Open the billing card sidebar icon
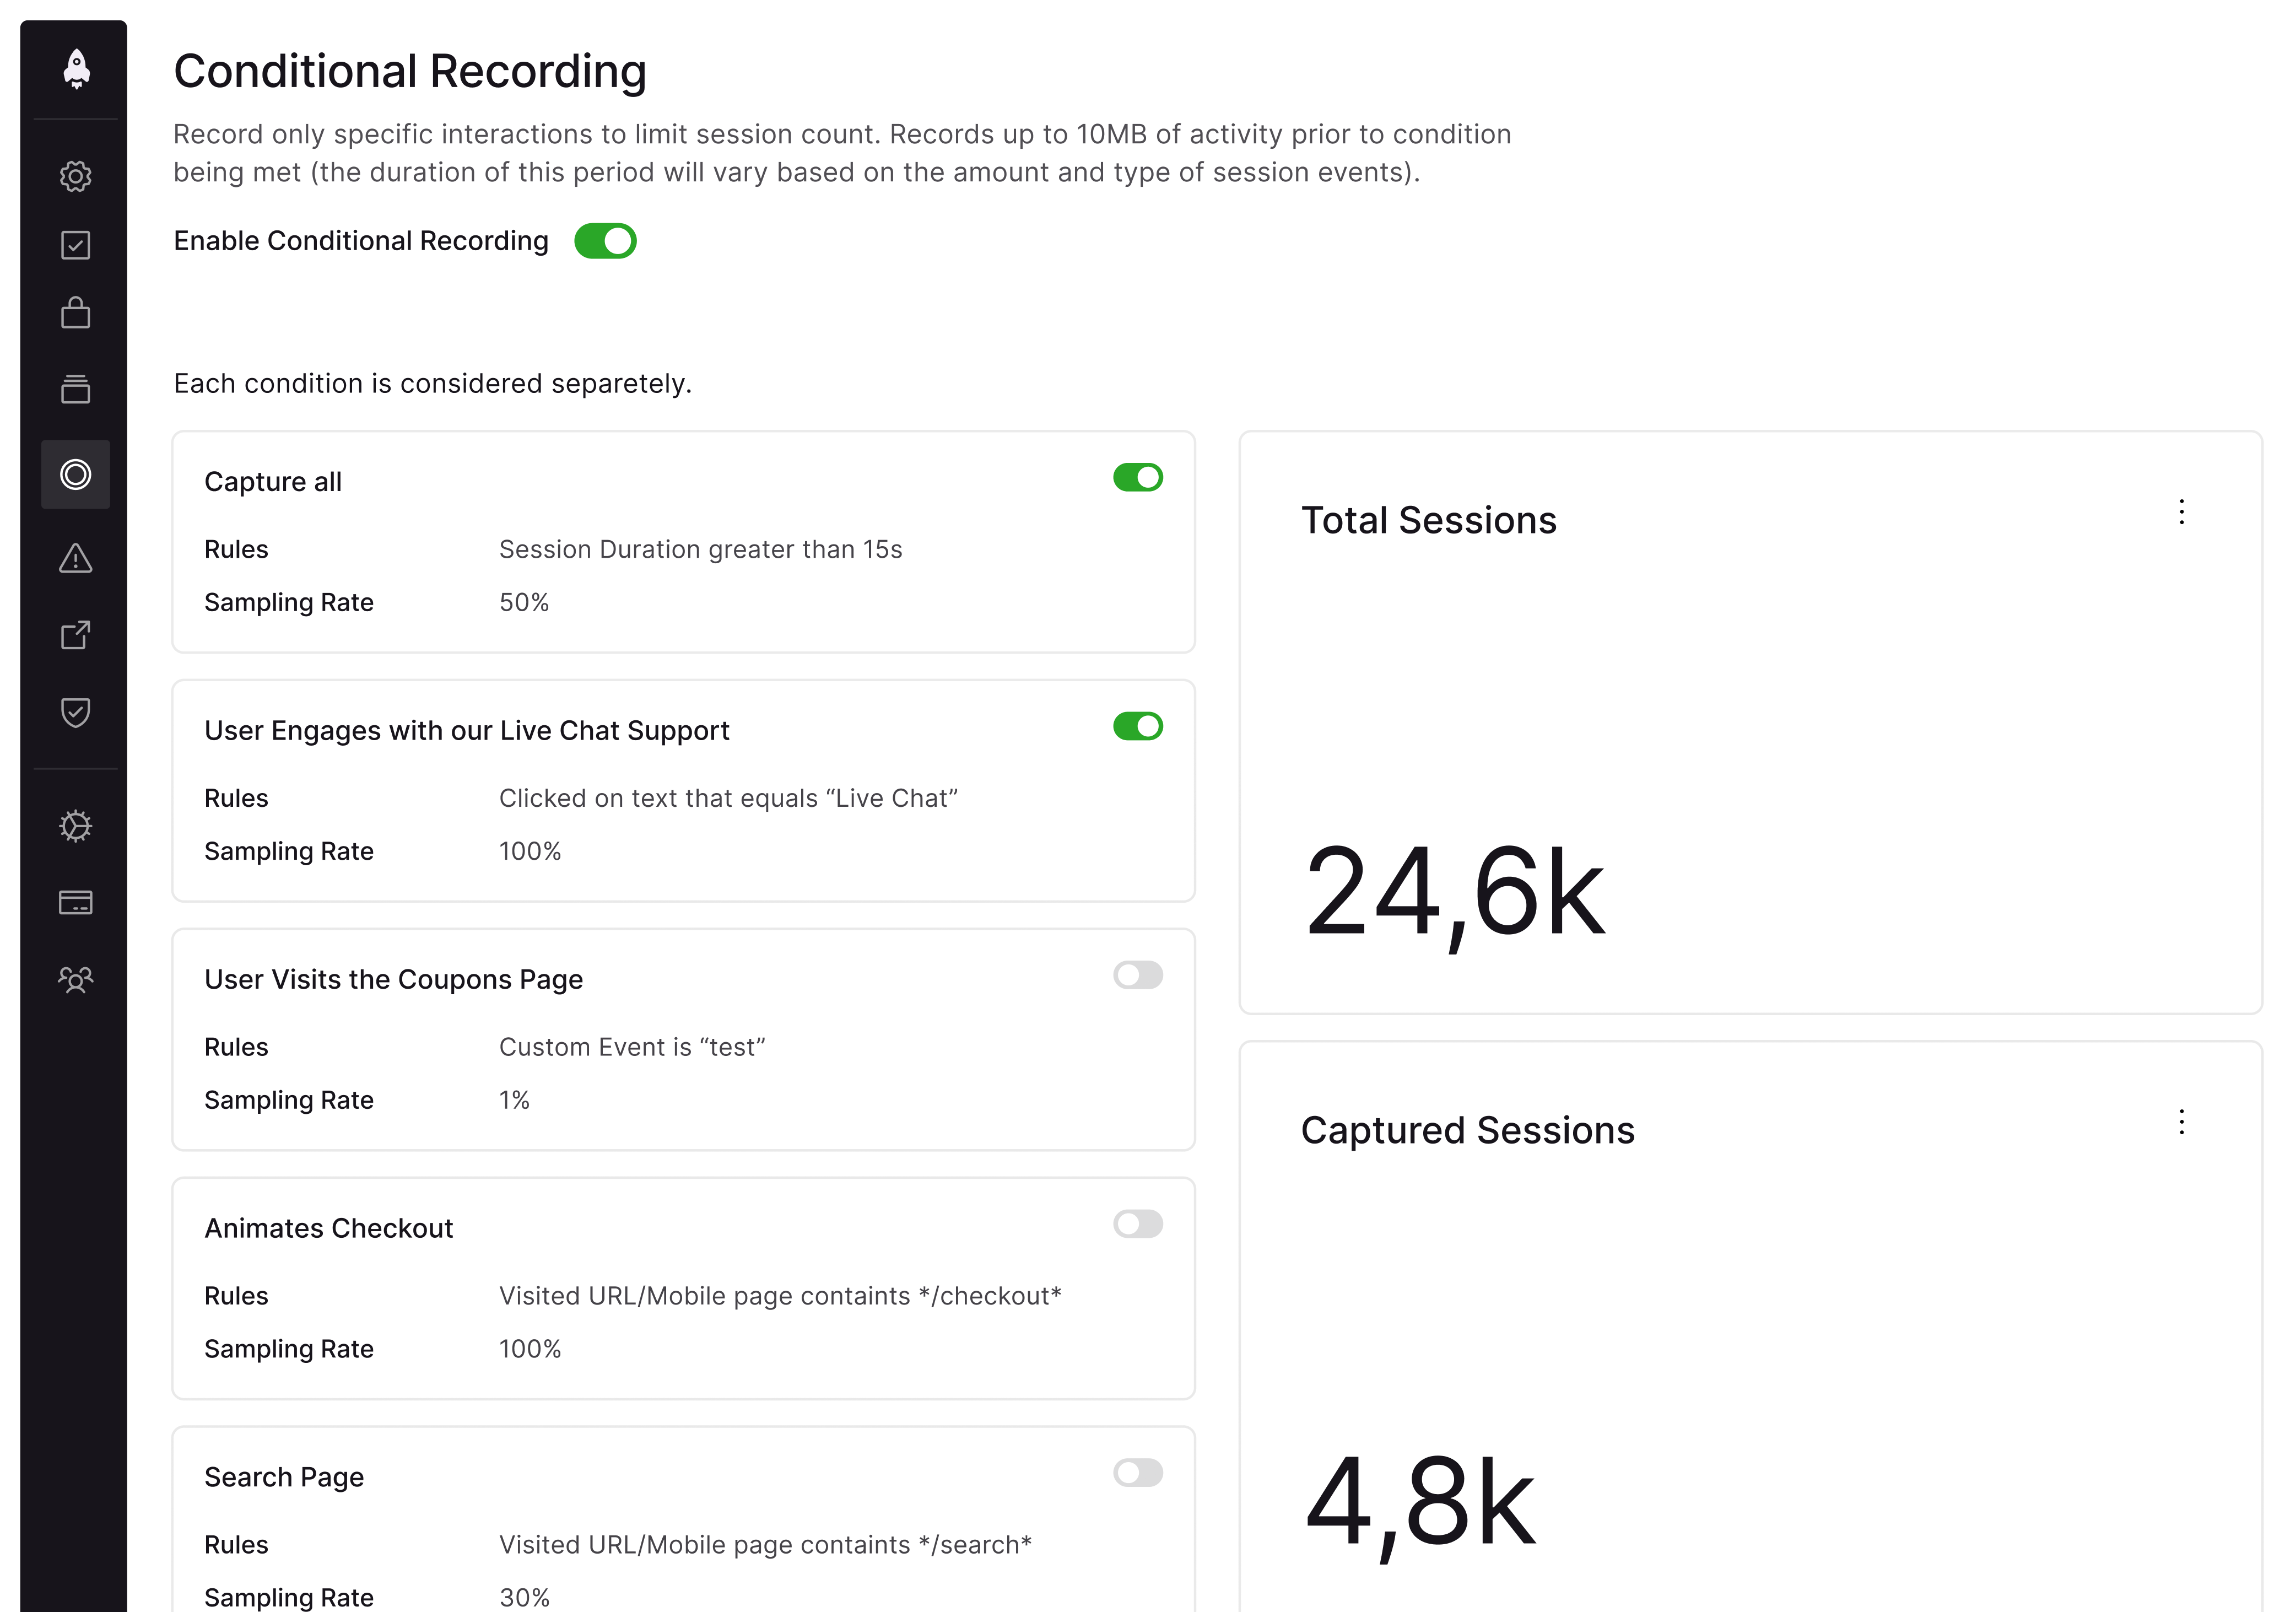This screenshot has width=2296, height=1612. point(76,902)
